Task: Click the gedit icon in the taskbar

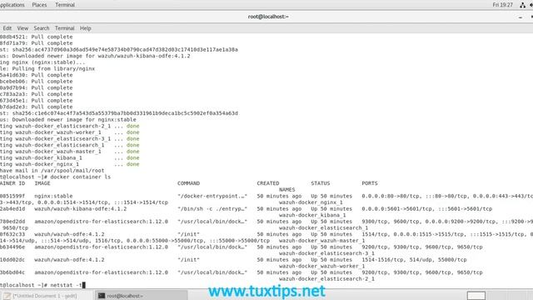Action: point(7,296)
